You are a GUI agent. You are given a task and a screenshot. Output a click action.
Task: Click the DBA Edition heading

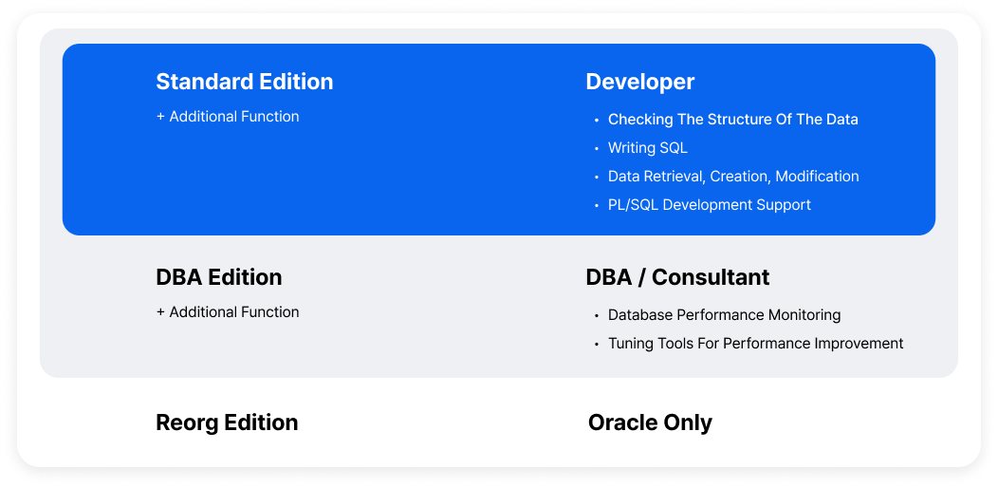[x=219, y=277]
